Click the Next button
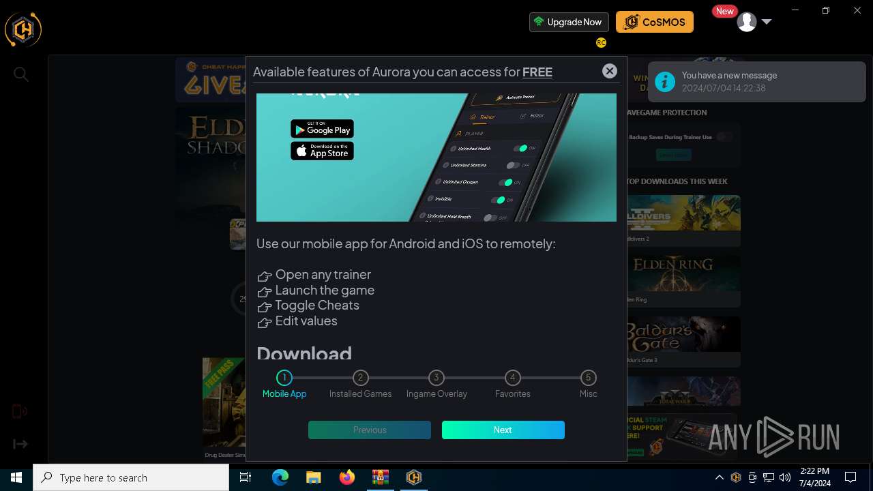Viewport: 873px width, 491px height. (x=503, y=430)
